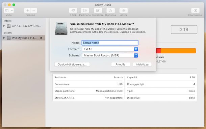Cancel with the Annulla button
Viewport: 206px width, 129px height.
[121, 64]
